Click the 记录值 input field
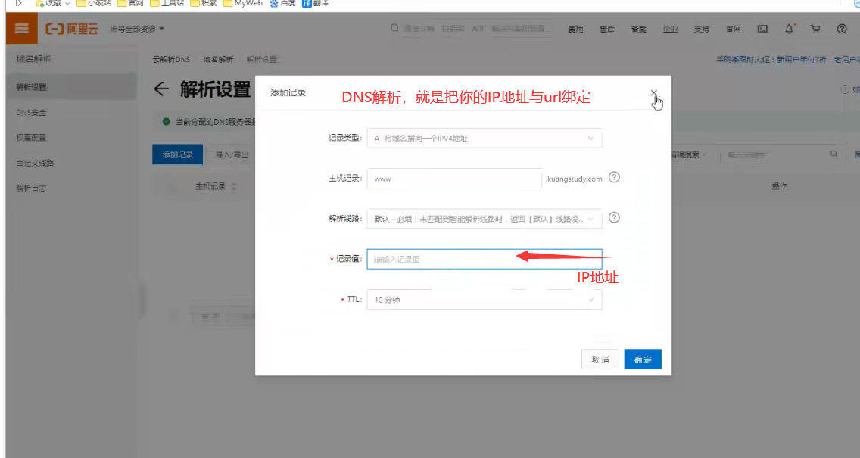 (485, 259)
